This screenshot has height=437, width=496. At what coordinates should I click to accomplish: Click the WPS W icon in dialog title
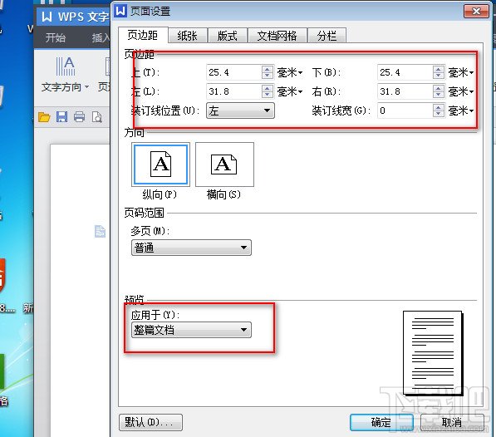[120, 11]
